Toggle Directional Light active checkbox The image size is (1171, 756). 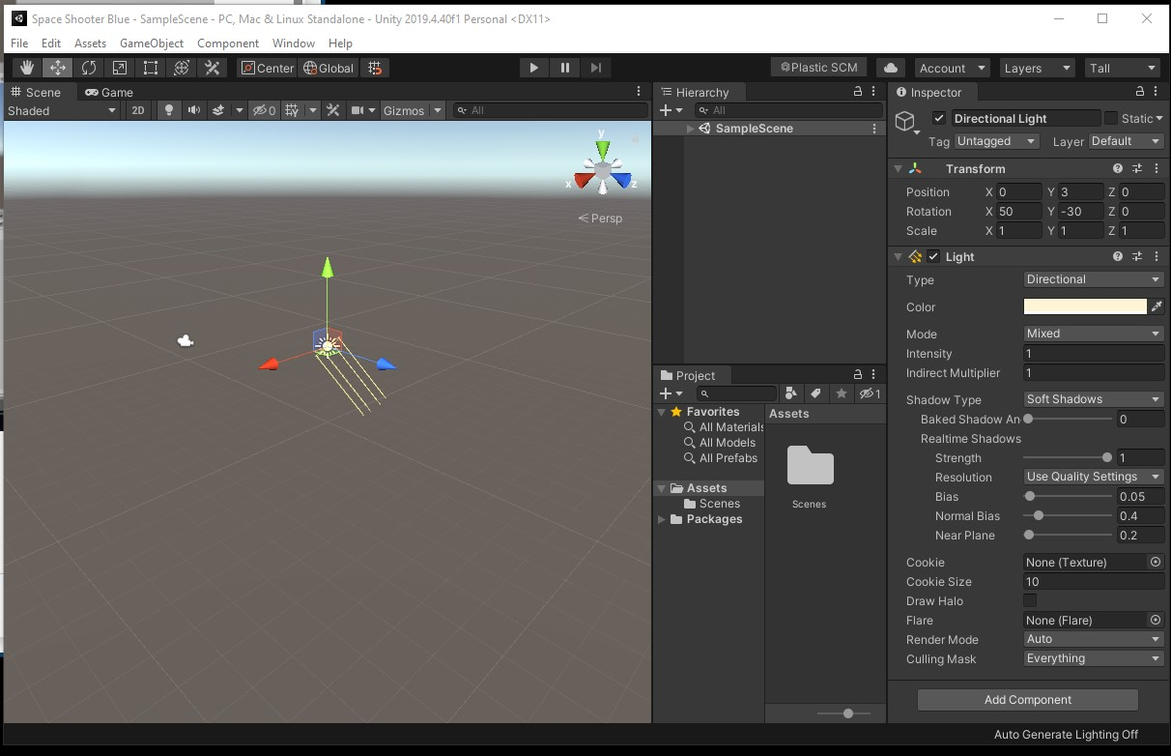point(939,118)
